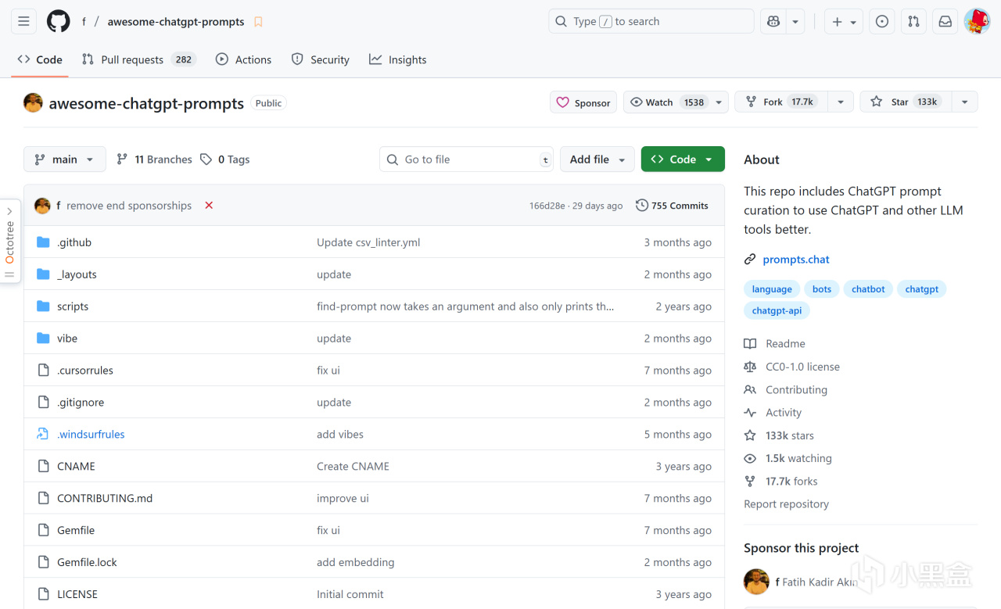View the 17.7k forks link
The width and height of the screenshot is (1001, 609).
tap(780, 482)
